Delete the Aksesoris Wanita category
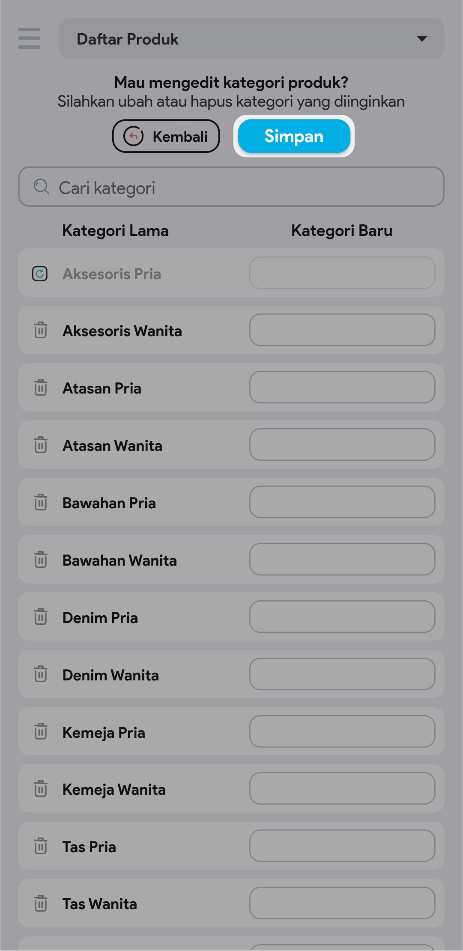The width and height of the screenshot is (463, 951). [x=41, y=330]
